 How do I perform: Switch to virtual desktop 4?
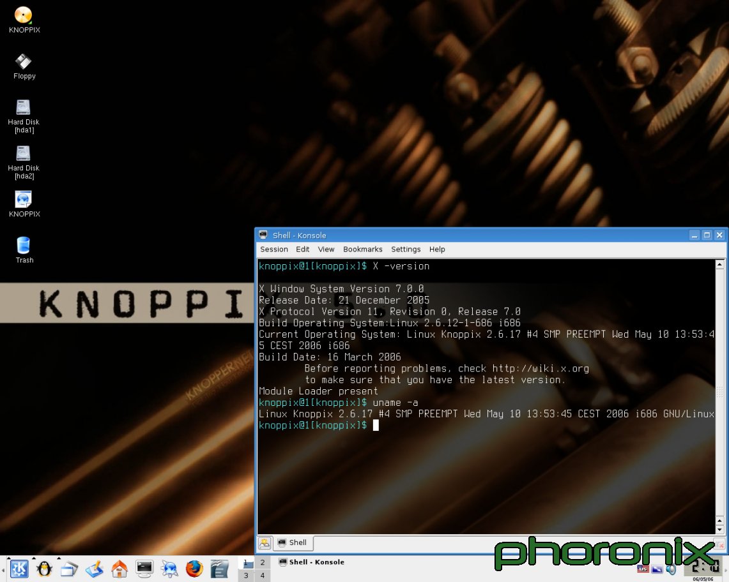262,576
